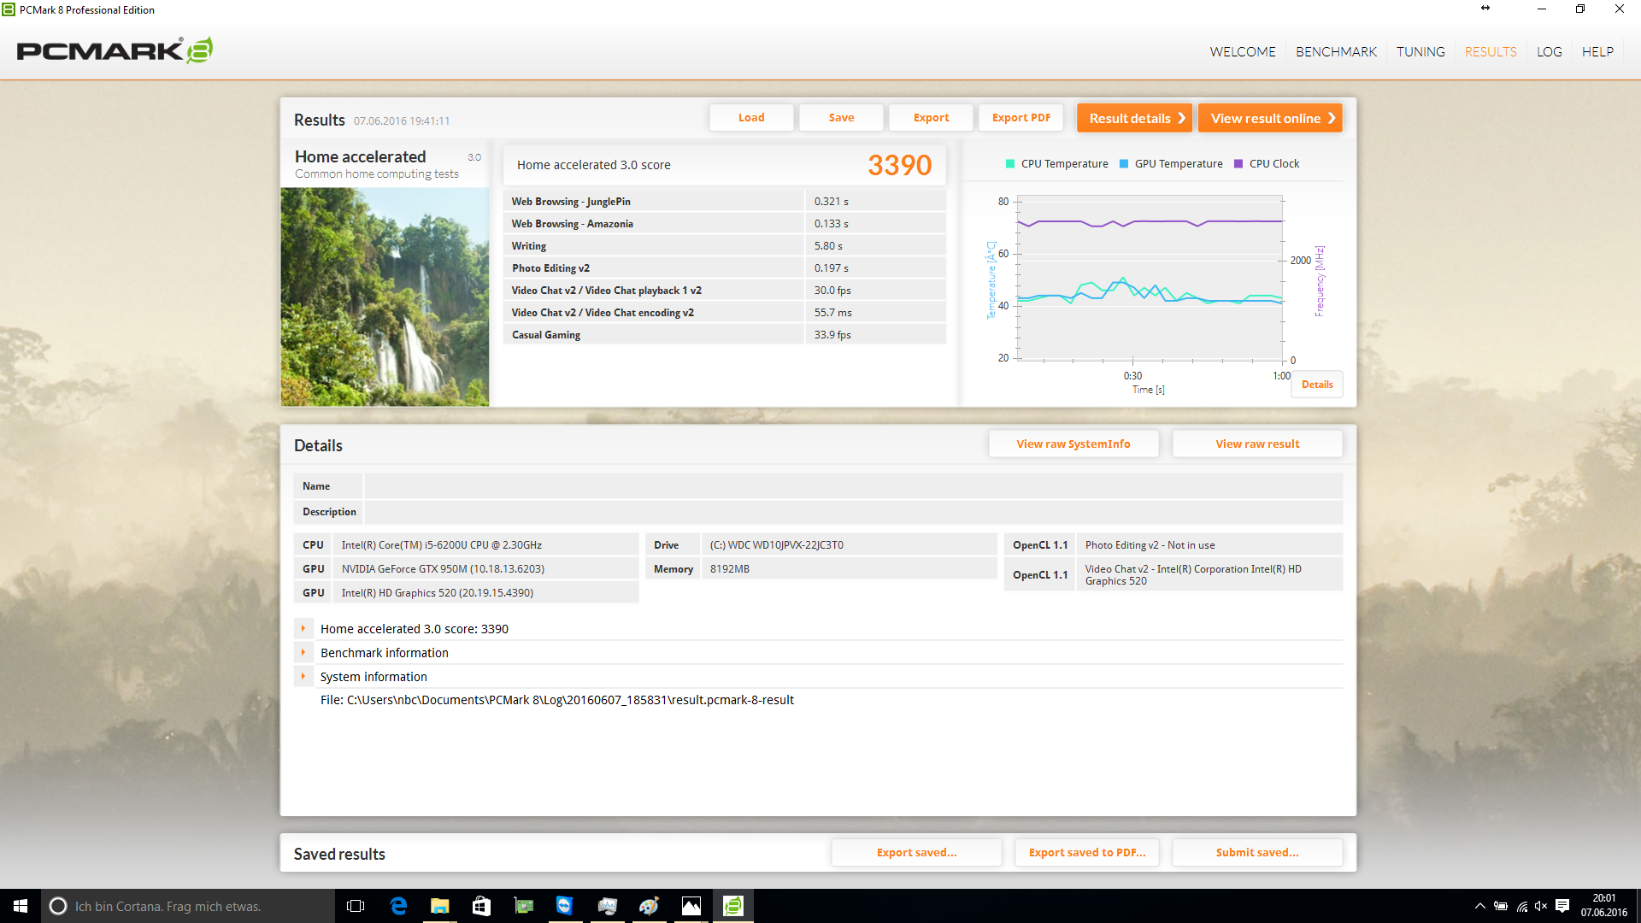Open Task View button

pyautogui.click(x=356, y=906)
